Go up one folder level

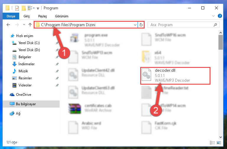click(30, 25)
